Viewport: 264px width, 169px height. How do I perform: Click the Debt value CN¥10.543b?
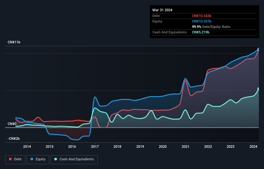pyautogui.click(x=202, y=16)
